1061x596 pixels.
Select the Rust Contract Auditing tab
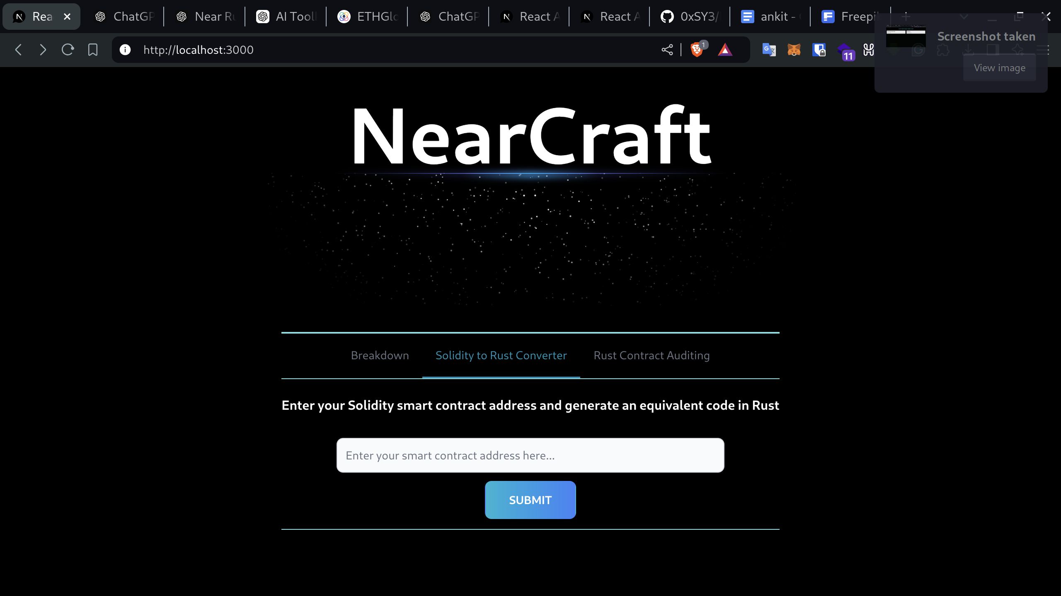[x=652, y=355]
